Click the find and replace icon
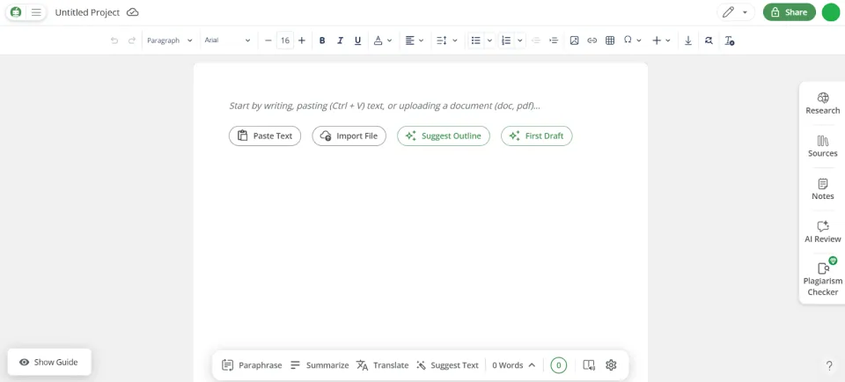The image size is (845, 382). [x=709, y=40]
